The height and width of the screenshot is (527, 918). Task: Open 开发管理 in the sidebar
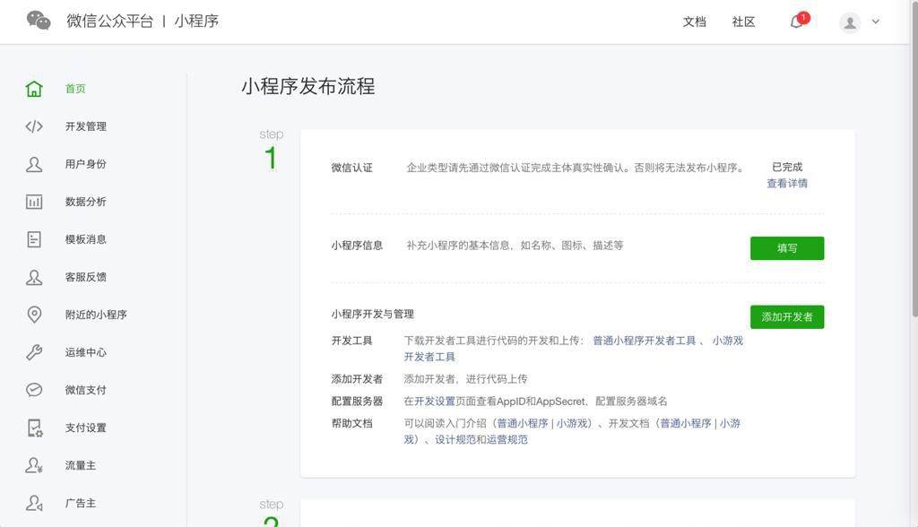[x=86, y=126]
